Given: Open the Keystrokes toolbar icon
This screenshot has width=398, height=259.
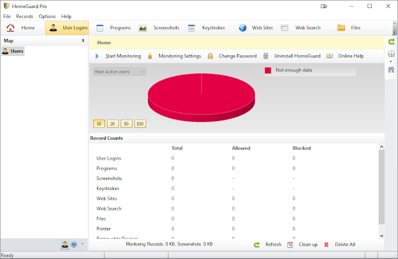Looking at the screenshot, I should 192,28.
